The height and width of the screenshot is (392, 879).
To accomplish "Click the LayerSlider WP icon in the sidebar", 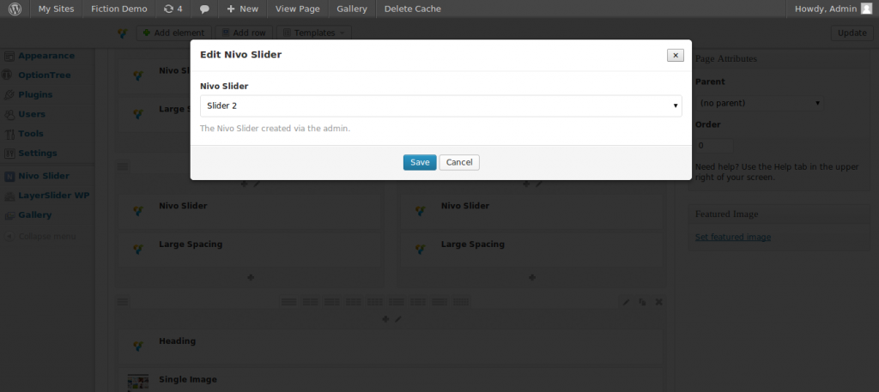I will (9, 196).
